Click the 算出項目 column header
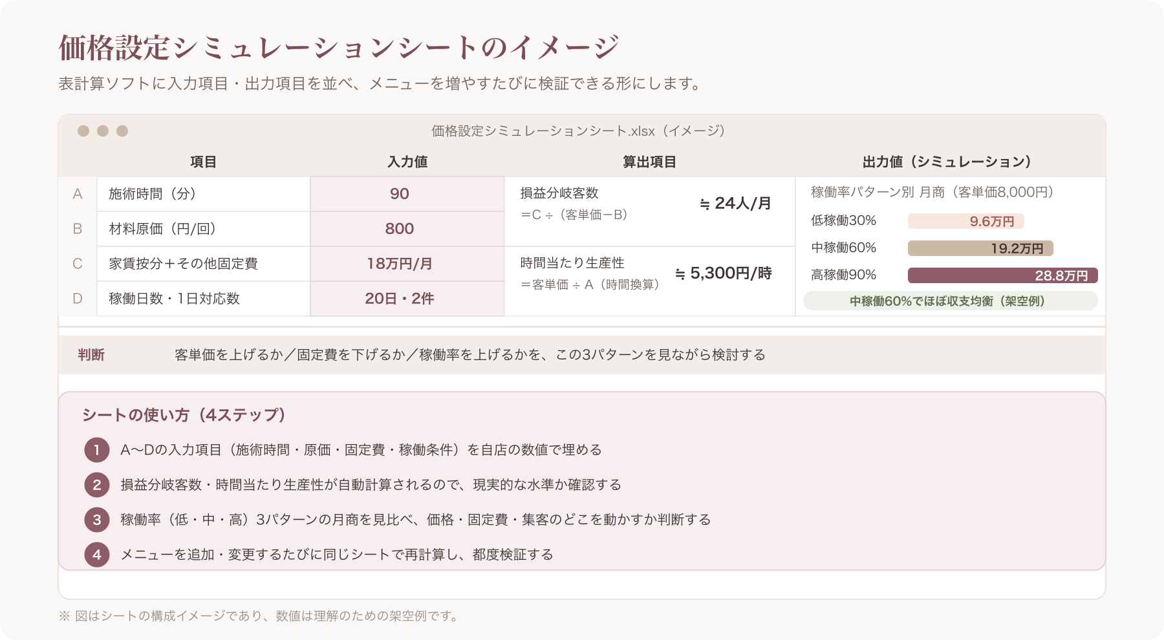The image size is (1164, 640). tap(649, 162)
